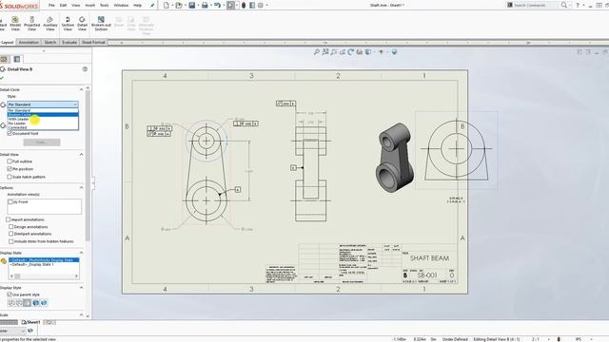This screenshot has height=342, width=609.
Task: Click the Rotate View icon in view toolbar
Action: coord(351,51)
